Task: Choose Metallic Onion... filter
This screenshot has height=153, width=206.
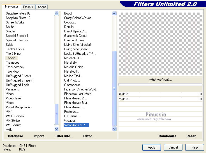Action: coord(75,67)
